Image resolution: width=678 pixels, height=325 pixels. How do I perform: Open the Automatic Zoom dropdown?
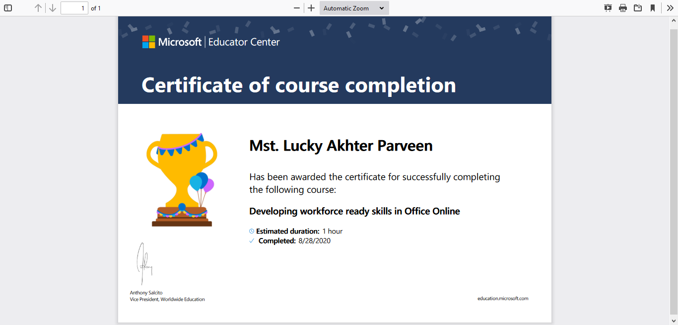[x=354, y=8]
